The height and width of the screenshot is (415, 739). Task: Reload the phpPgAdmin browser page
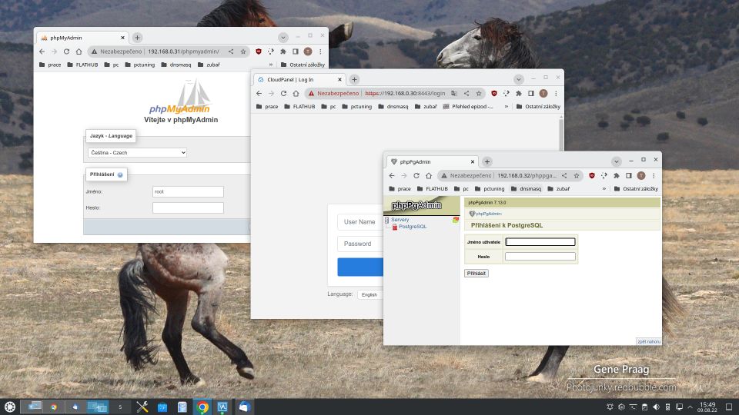tap(416, 175)
